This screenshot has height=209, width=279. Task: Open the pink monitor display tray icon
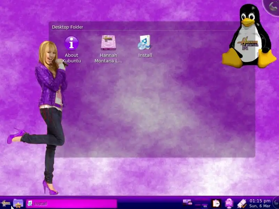click(x=229, y=203)
